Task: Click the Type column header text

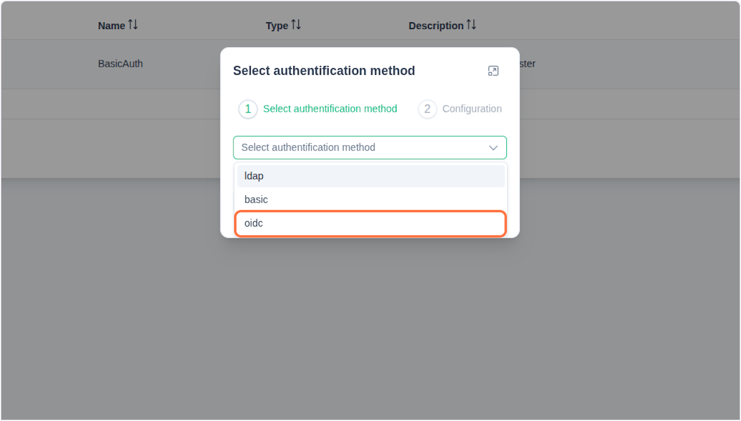Action: click(277, 26)
